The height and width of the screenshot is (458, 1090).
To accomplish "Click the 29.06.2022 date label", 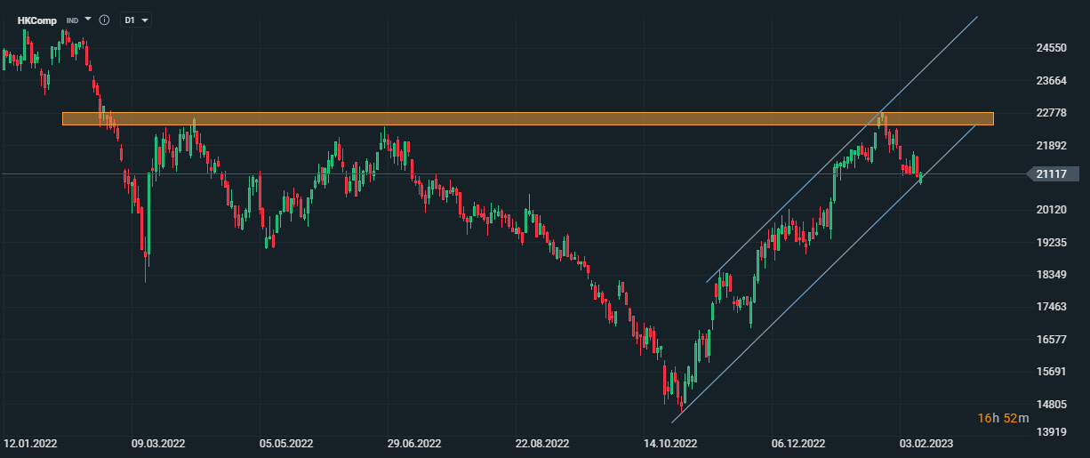I will click(x=414, y=443).
